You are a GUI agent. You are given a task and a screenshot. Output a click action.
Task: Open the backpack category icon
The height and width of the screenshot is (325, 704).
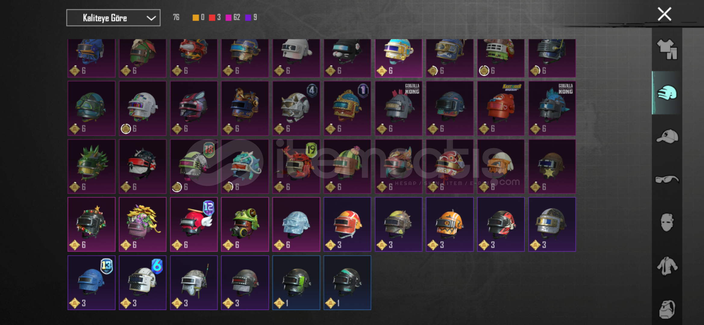click(x=667, y=309)
